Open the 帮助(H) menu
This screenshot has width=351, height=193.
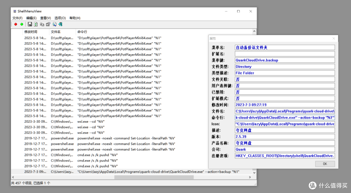pos(75,18)
